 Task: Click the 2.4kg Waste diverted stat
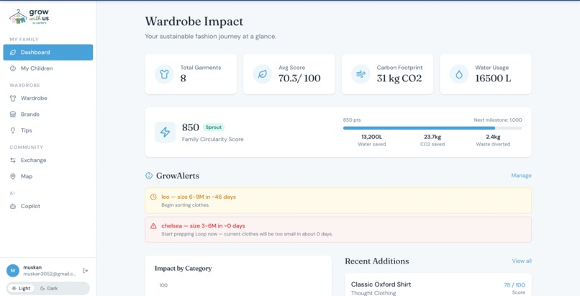[493, 140]
